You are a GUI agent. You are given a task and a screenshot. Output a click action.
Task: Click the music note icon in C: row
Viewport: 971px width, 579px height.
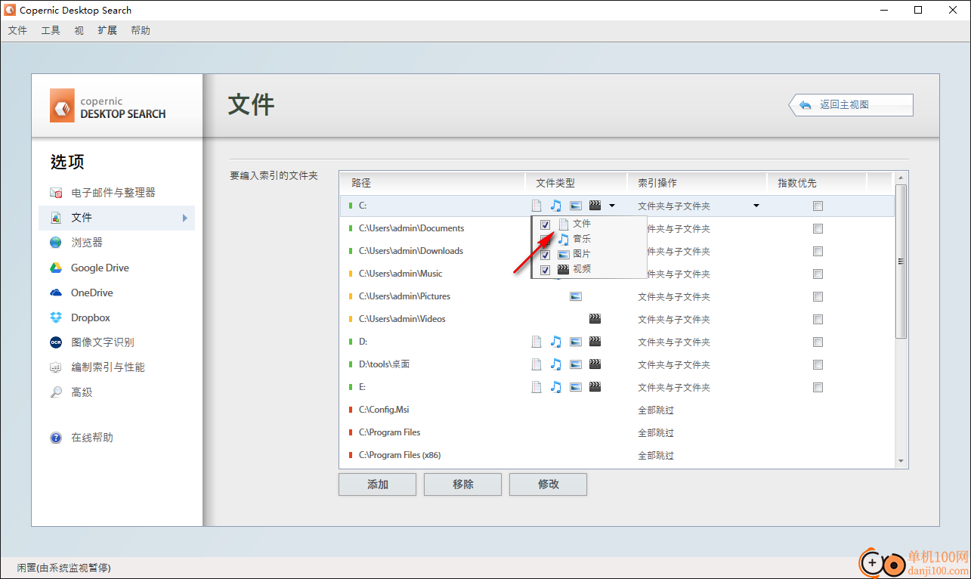(x=555, y=206)
